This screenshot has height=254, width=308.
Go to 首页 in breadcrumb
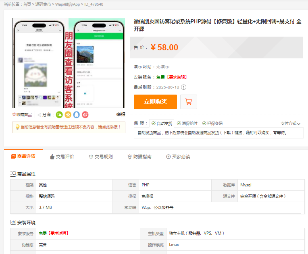click(27, 4)
